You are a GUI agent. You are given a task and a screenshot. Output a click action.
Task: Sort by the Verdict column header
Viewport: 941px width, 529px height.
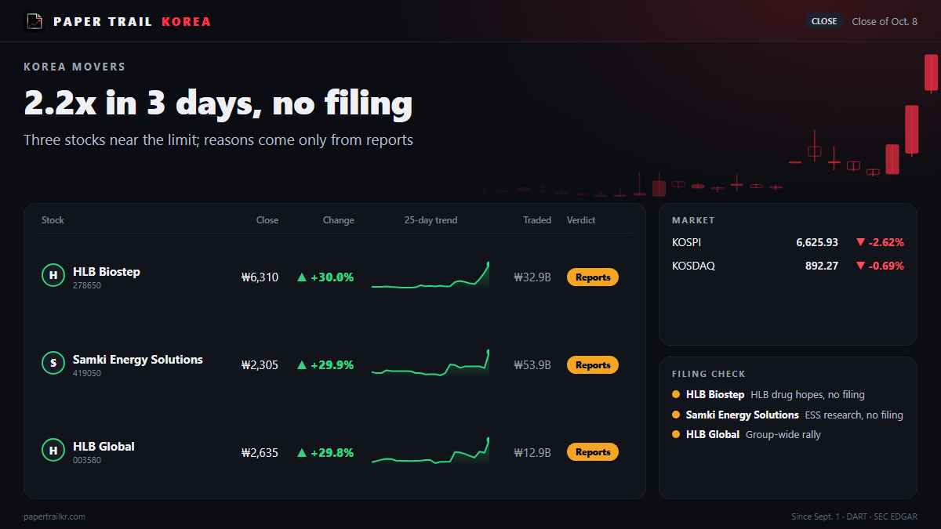(x=581, y=220)
